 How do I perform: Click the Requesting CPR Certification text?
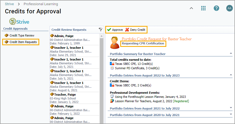coord(143,43)
